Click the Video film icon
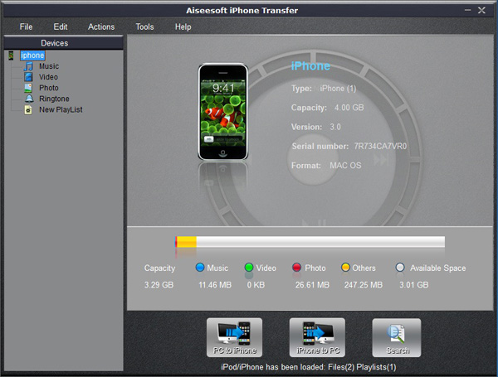 (28, 77)
